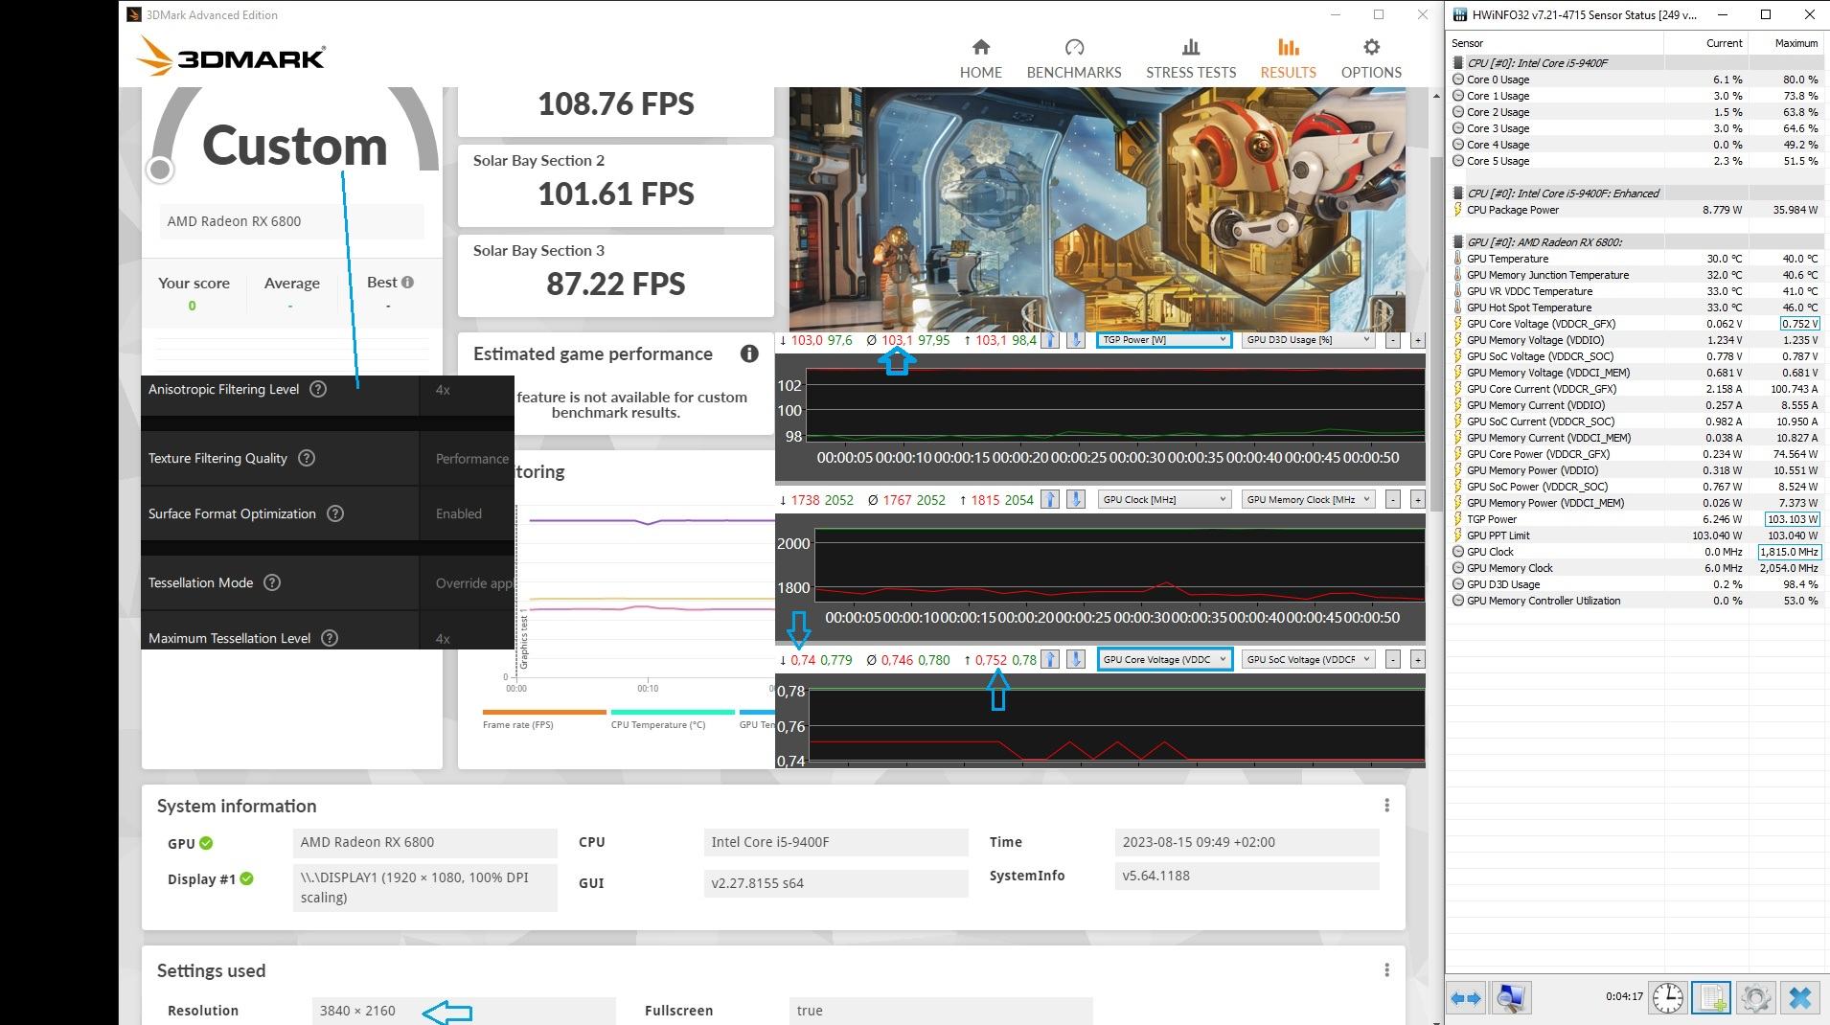Click the down arrow button in GPU Clock row
1830x1025 pixels.
(1076, 499)
